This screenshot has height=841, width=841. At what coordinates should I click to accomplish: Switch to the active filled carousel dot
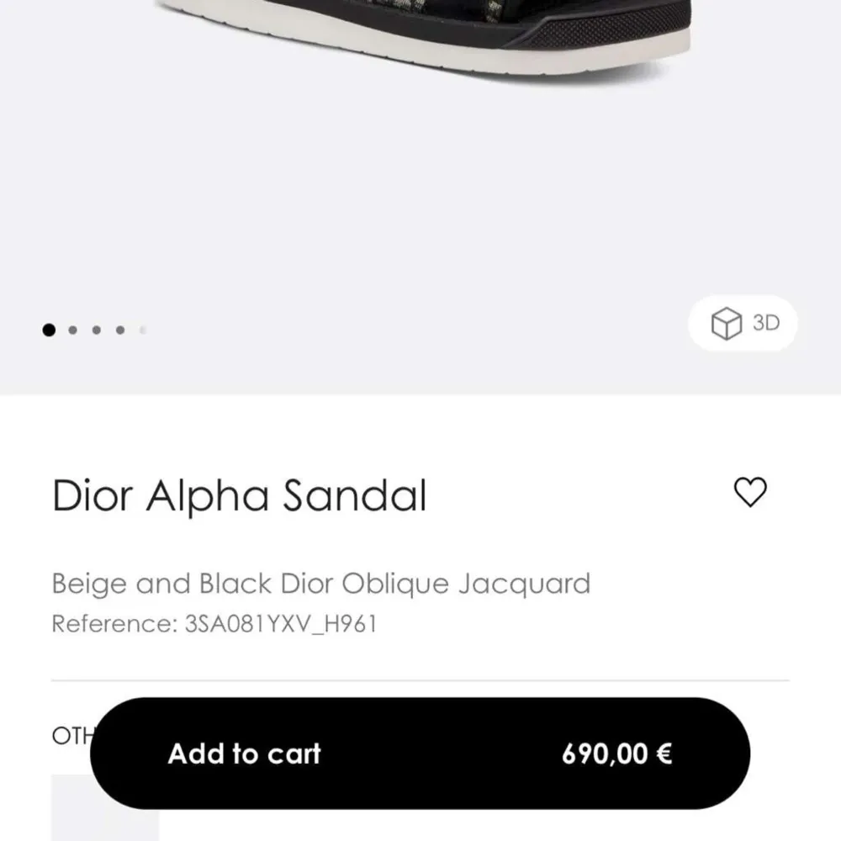click(x=48, y=330)
